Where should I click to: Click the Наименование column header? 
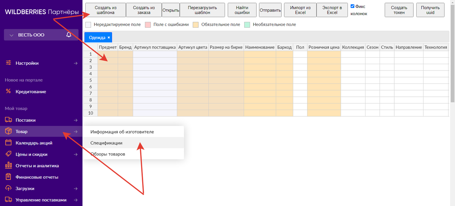[x=260, y=47]
